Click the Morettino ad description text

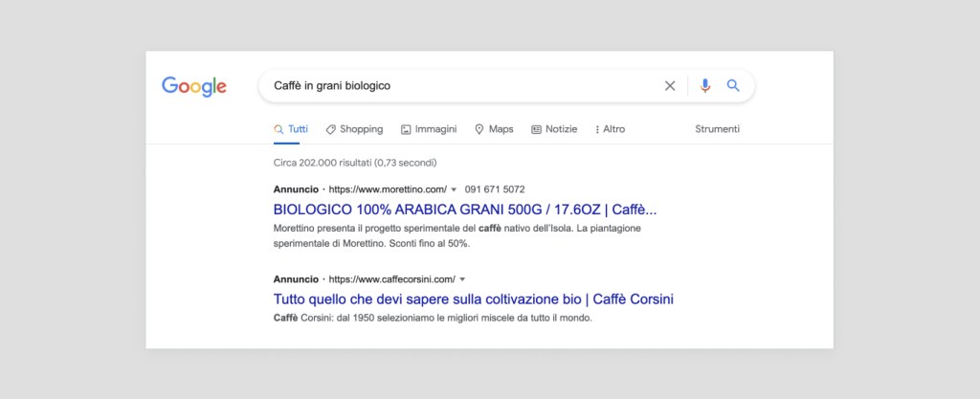click(x=457, y=236)
